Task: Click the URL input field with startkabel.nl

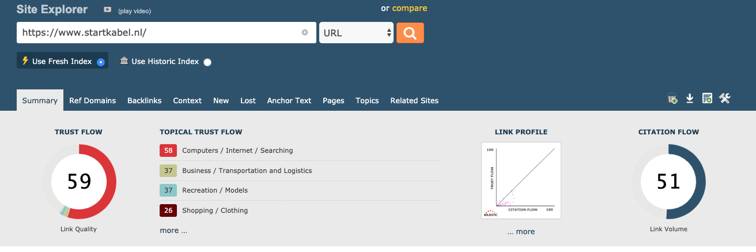Action: (x=167, y=33)
